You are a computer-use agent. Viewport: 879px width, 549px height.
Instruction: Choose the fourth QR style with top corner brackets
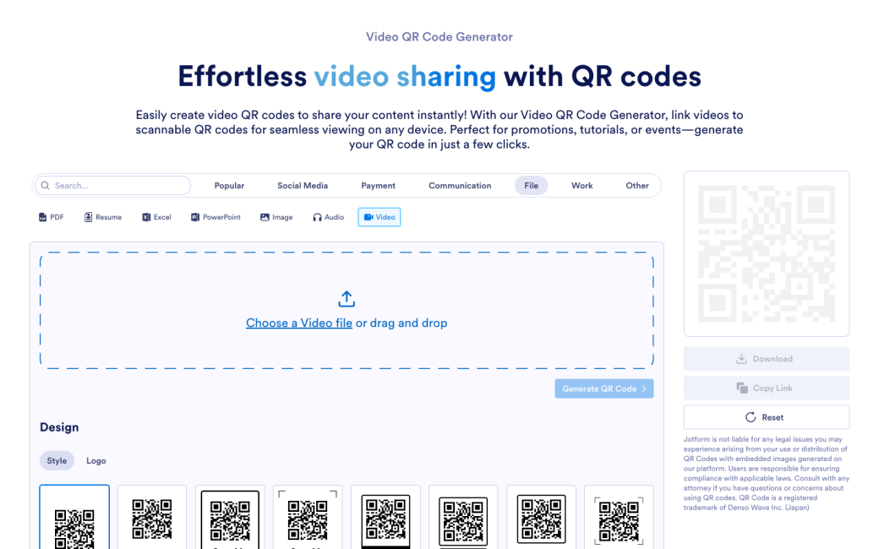308,518
